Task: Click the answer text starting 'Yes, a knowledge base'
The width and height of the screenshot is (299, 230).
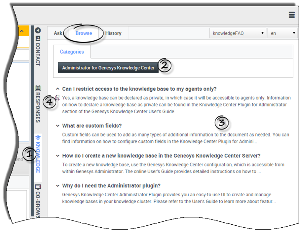Action: pyautogui.click(x=176, y=105)
